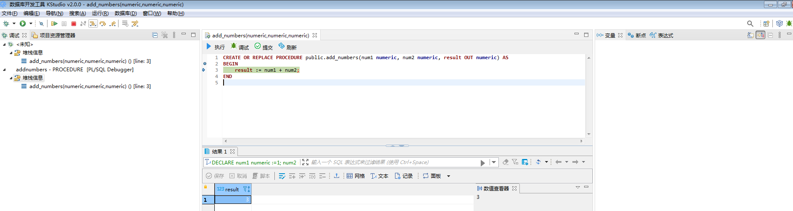Click the upload/export result icon
Viewport: 793px width, 211px height.
click(337, 176)
